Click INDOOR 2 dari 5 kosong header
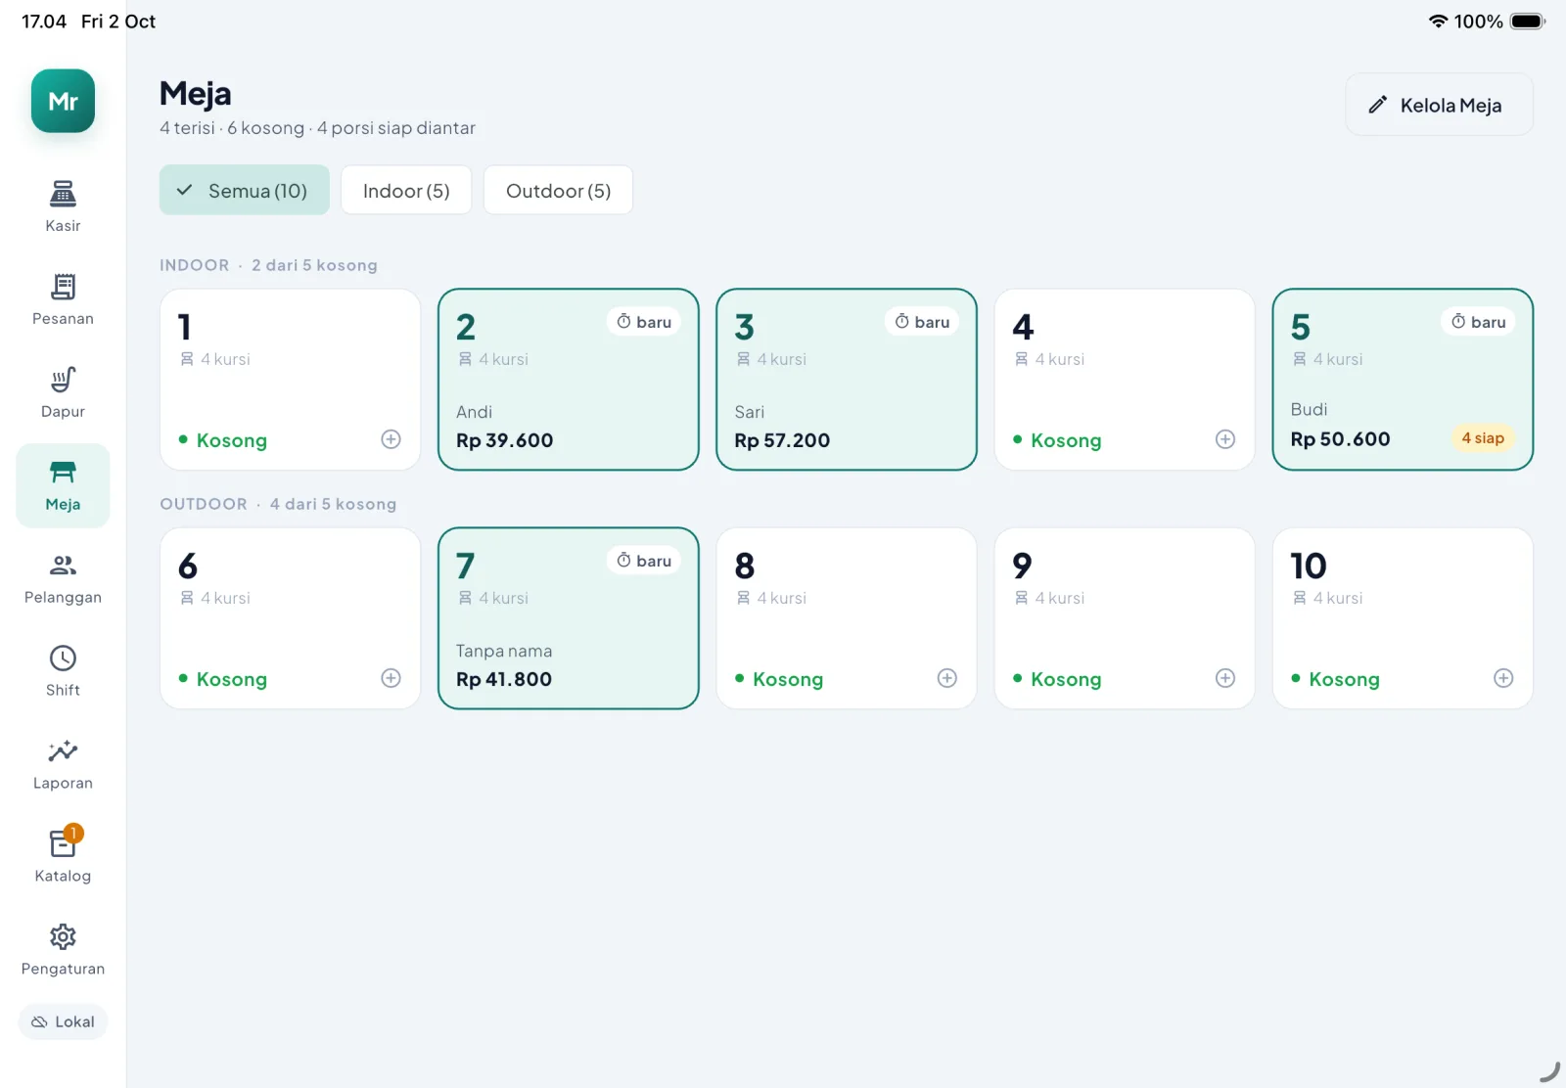1566x1088 pixels. (268, 265)
